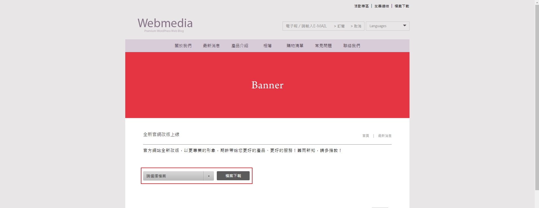Click the red Banner image
This screenshot has width=539, height=208.
point(267,85)
